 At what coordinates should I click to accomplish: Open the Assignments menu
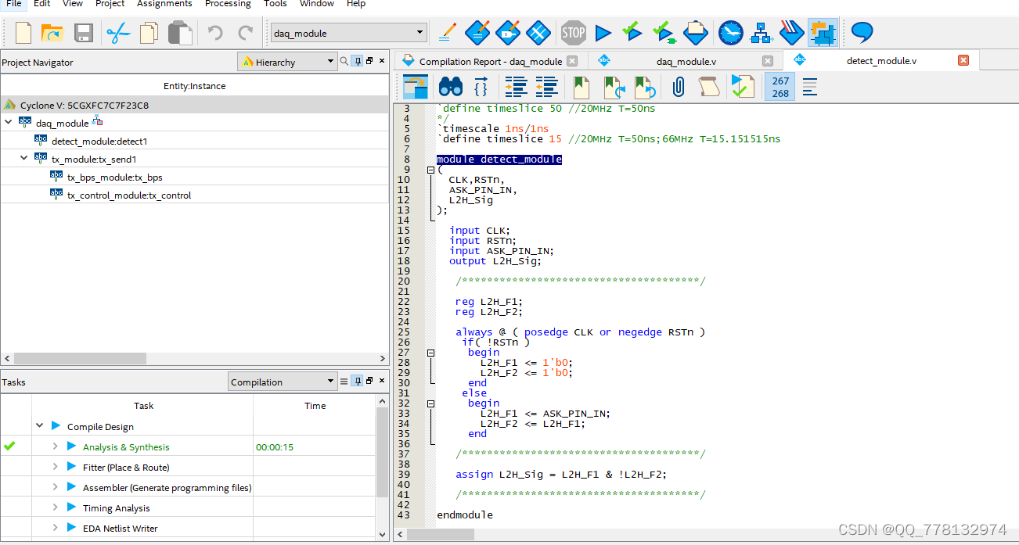164,4
